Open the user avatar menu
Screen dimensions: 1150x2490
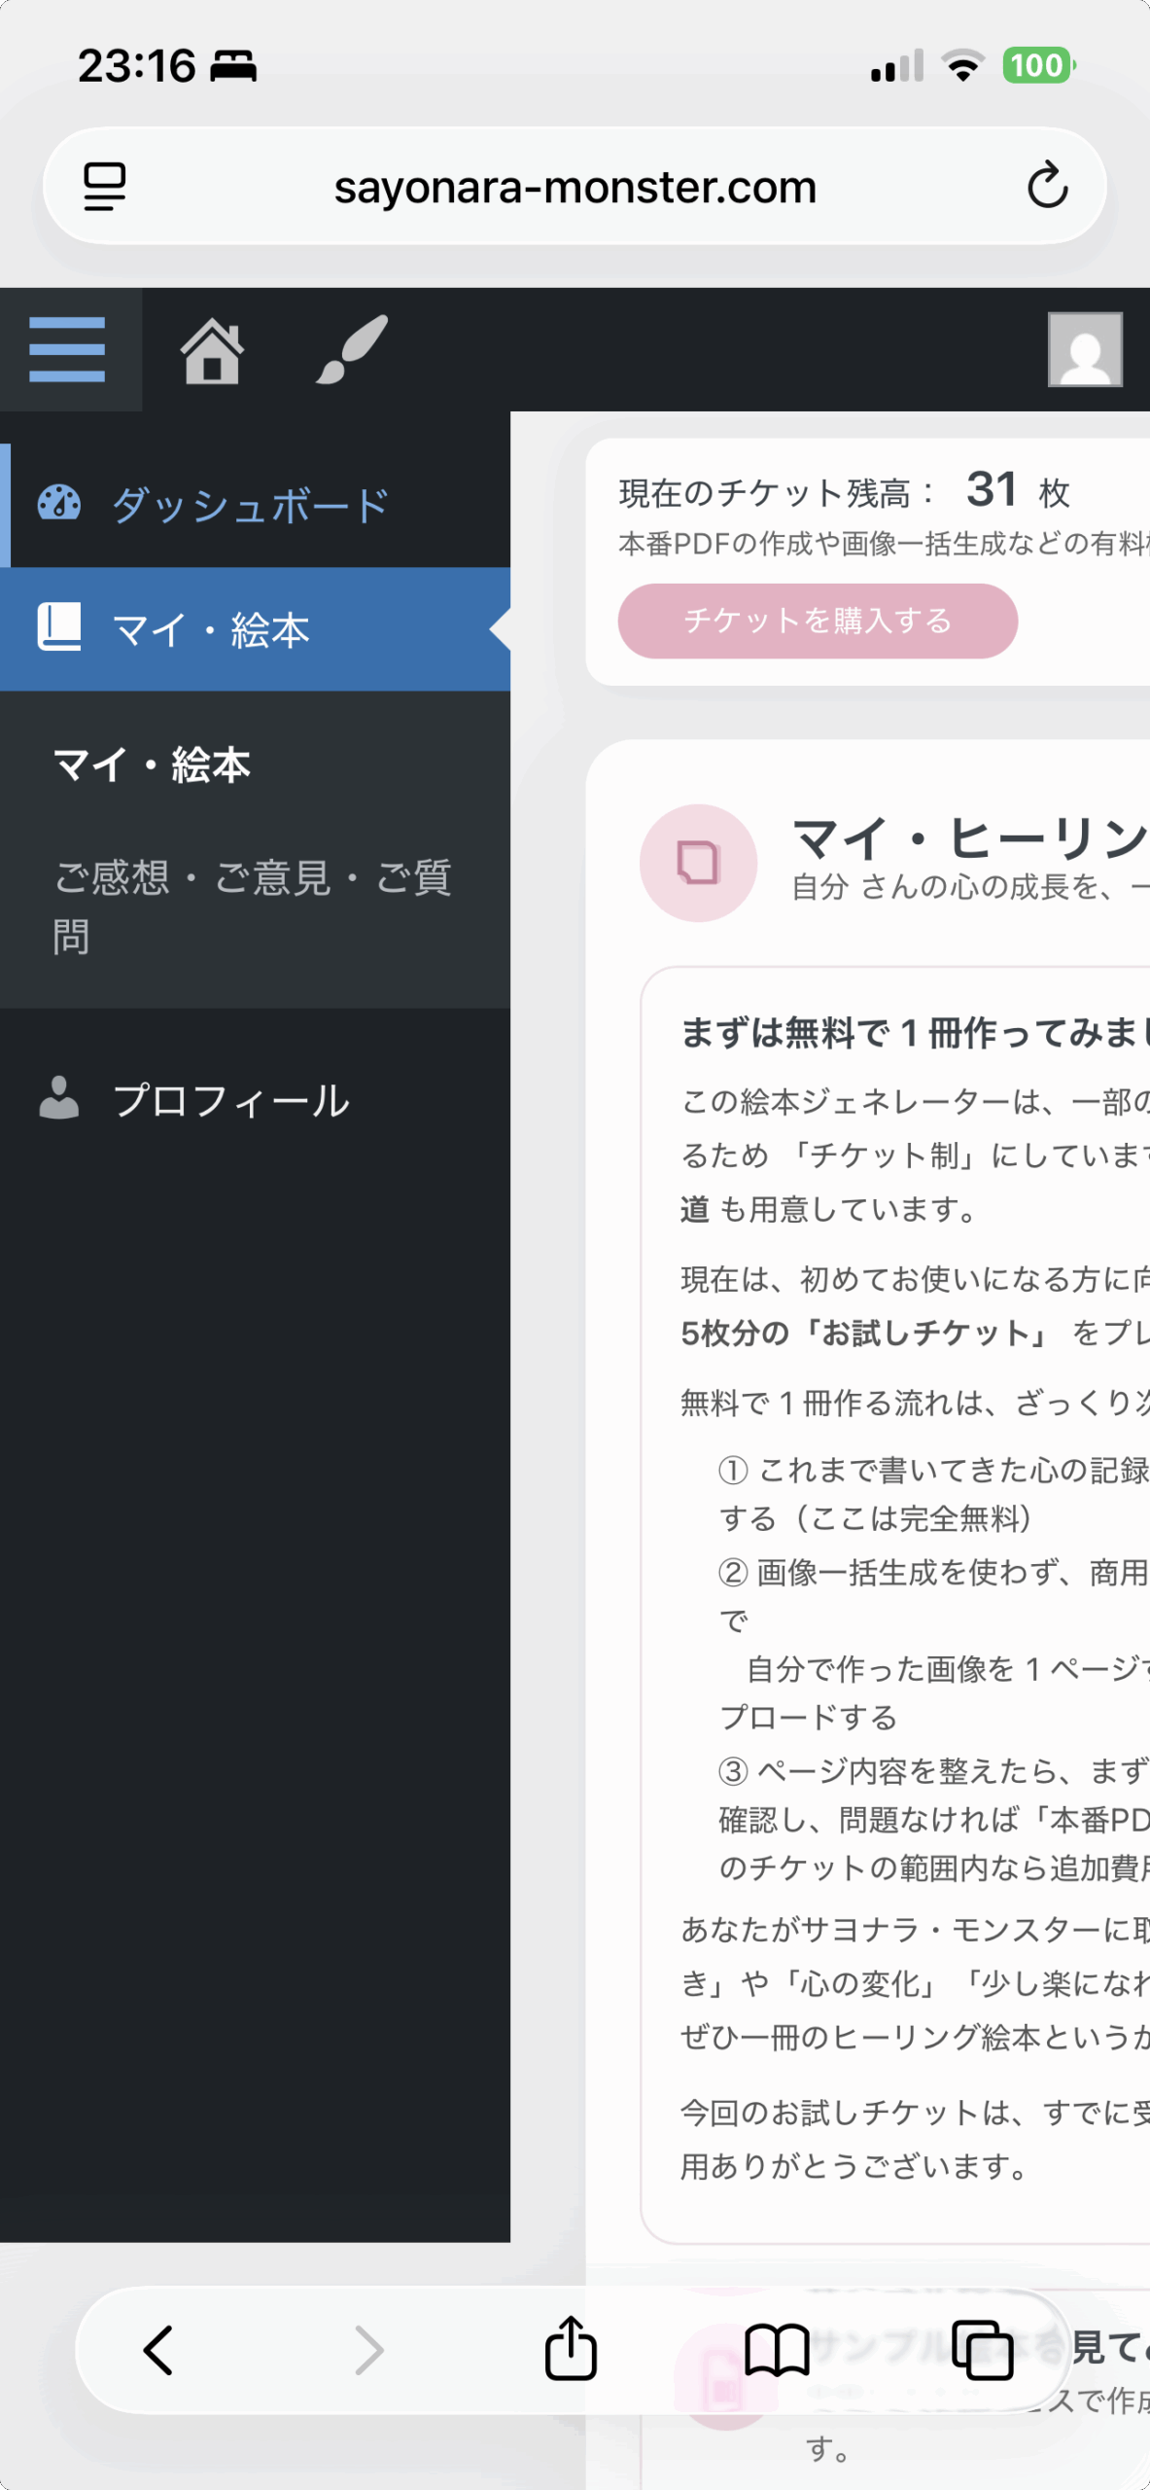point(1085,350)
